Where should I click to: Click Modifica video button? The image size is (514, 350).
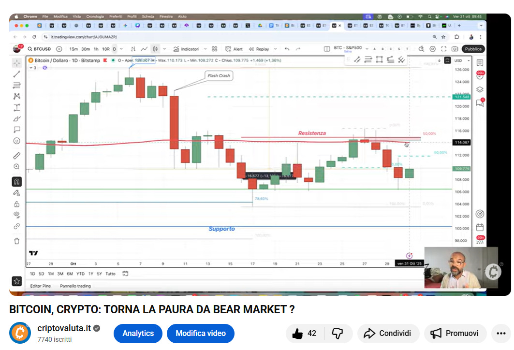point(201,333)
